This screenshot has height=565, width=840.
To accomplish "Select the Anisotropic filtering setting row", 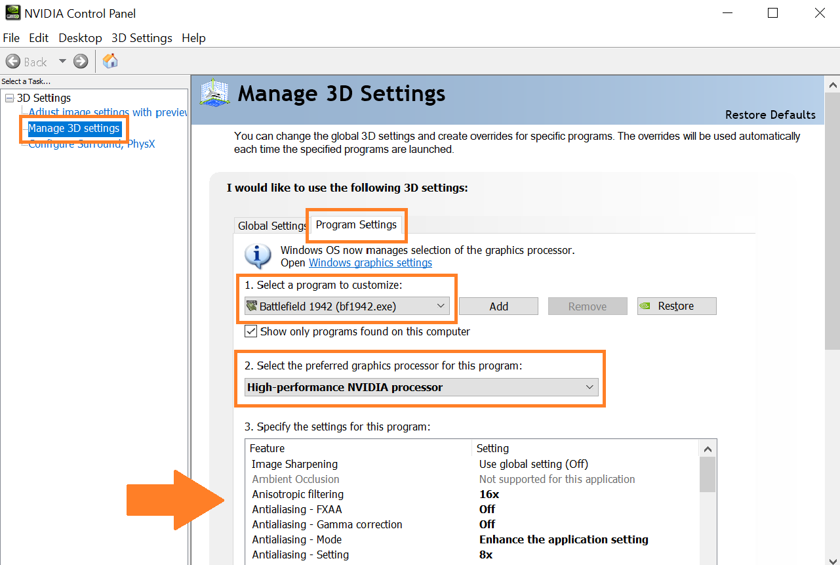I will pyautogui.click(x=298, y=494).
